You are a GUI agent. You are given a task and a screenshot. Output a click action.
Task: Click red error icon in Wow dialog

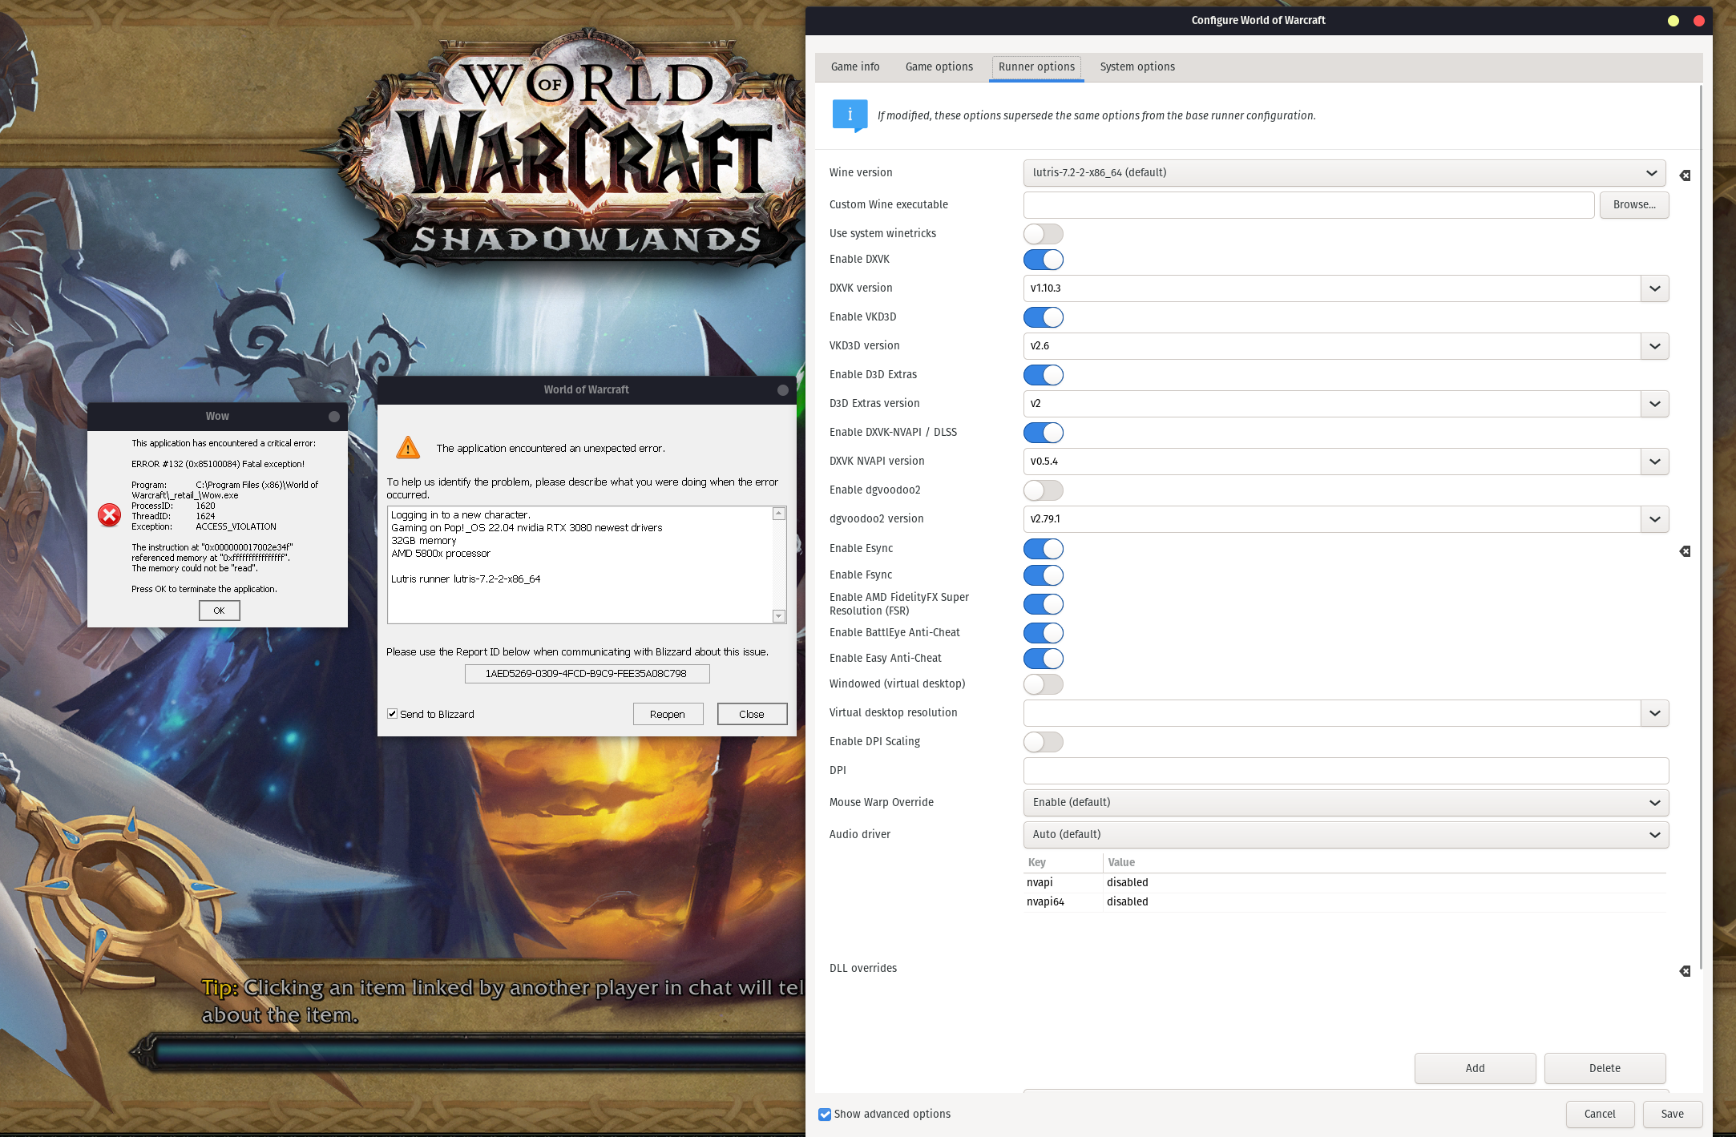[110, 514]
